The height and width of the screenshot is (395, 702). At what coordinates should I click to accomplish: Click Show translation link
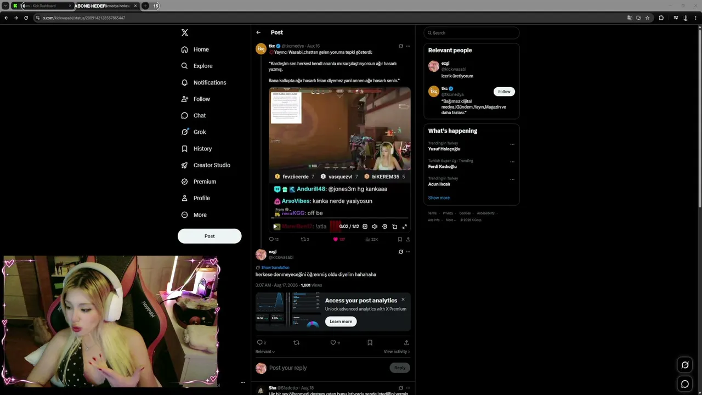pyautogui.click(x=275, y=268)
